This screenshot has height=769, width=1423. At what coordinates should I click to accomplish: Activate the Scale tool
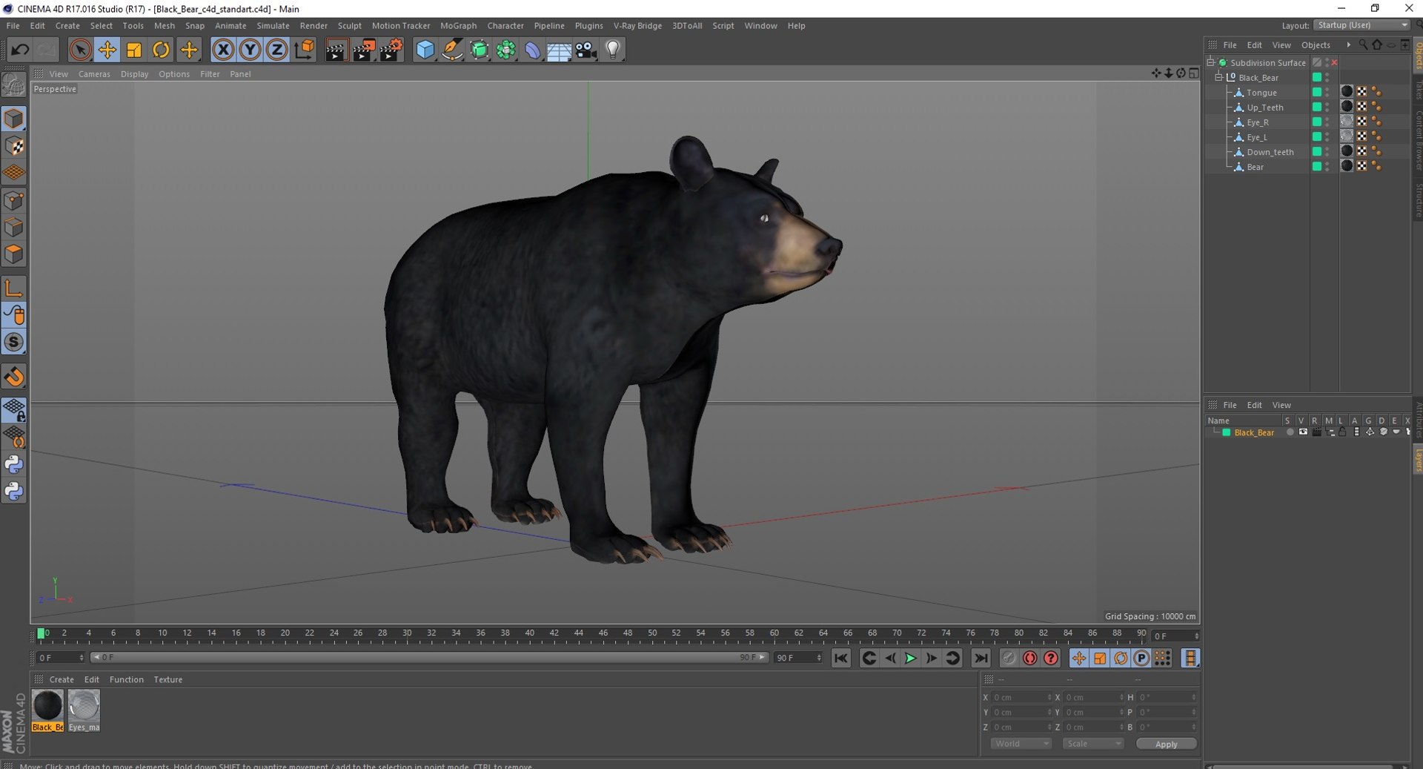tap(134, 50)
